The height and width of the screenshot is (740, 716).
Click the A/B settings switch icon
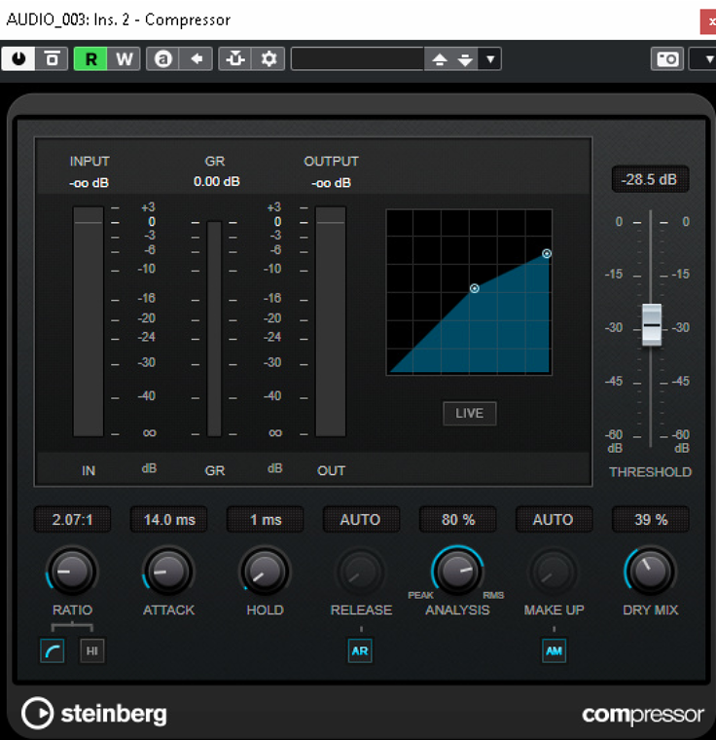[163, 59]
